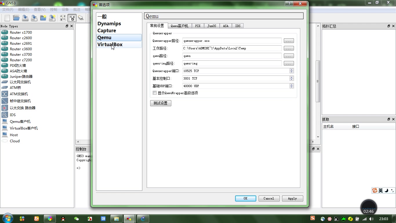
Task: Click the Save-with-star toolbar icon
Action: click(x=52, y=18)
